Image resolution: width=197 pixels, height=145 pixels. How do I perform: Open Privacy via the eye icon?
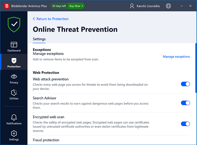[x=14, y=76]
